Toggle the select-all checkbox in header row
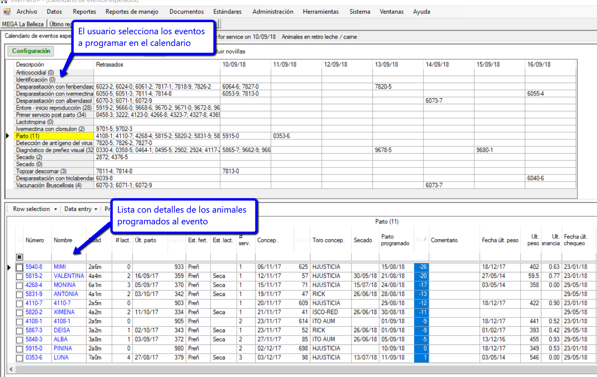597x377 pixels. coord(19,257)
